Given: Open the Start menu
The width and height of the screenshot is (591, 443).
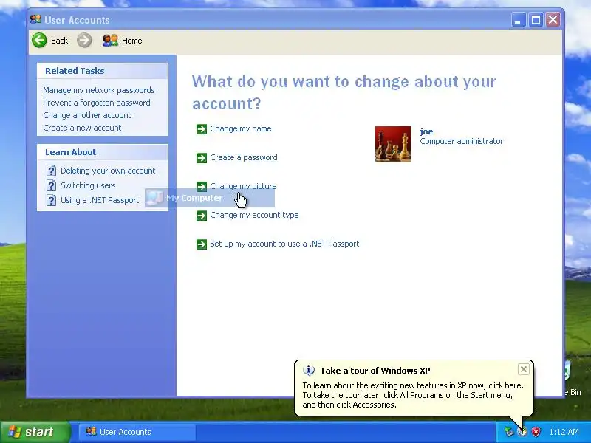Looking at the screenshot, I should click(x=35, y=432).
